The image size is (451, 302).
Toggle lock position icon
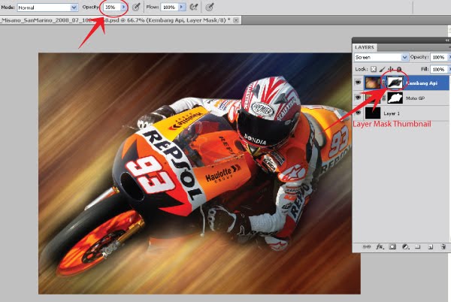coord(391,69)
